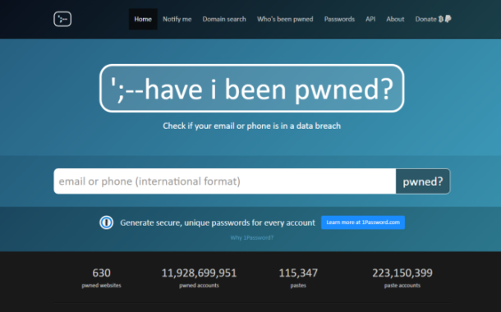Click the 1Password logo icon

tap(107, 223)
